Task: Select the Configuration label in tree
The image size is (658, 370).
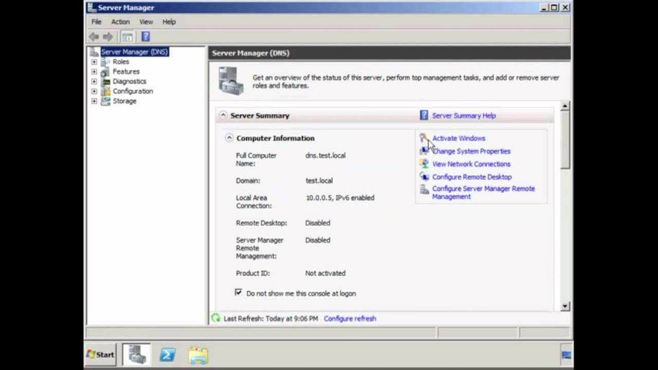Action: (x=133, y=91)
